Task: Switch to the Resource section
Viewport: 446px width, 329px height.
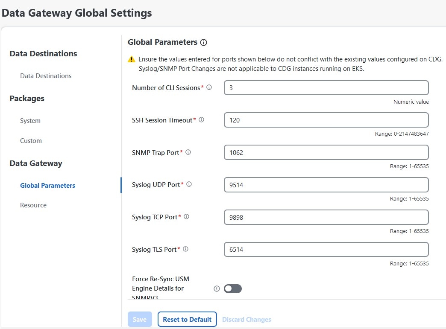Action: (33, 205)
